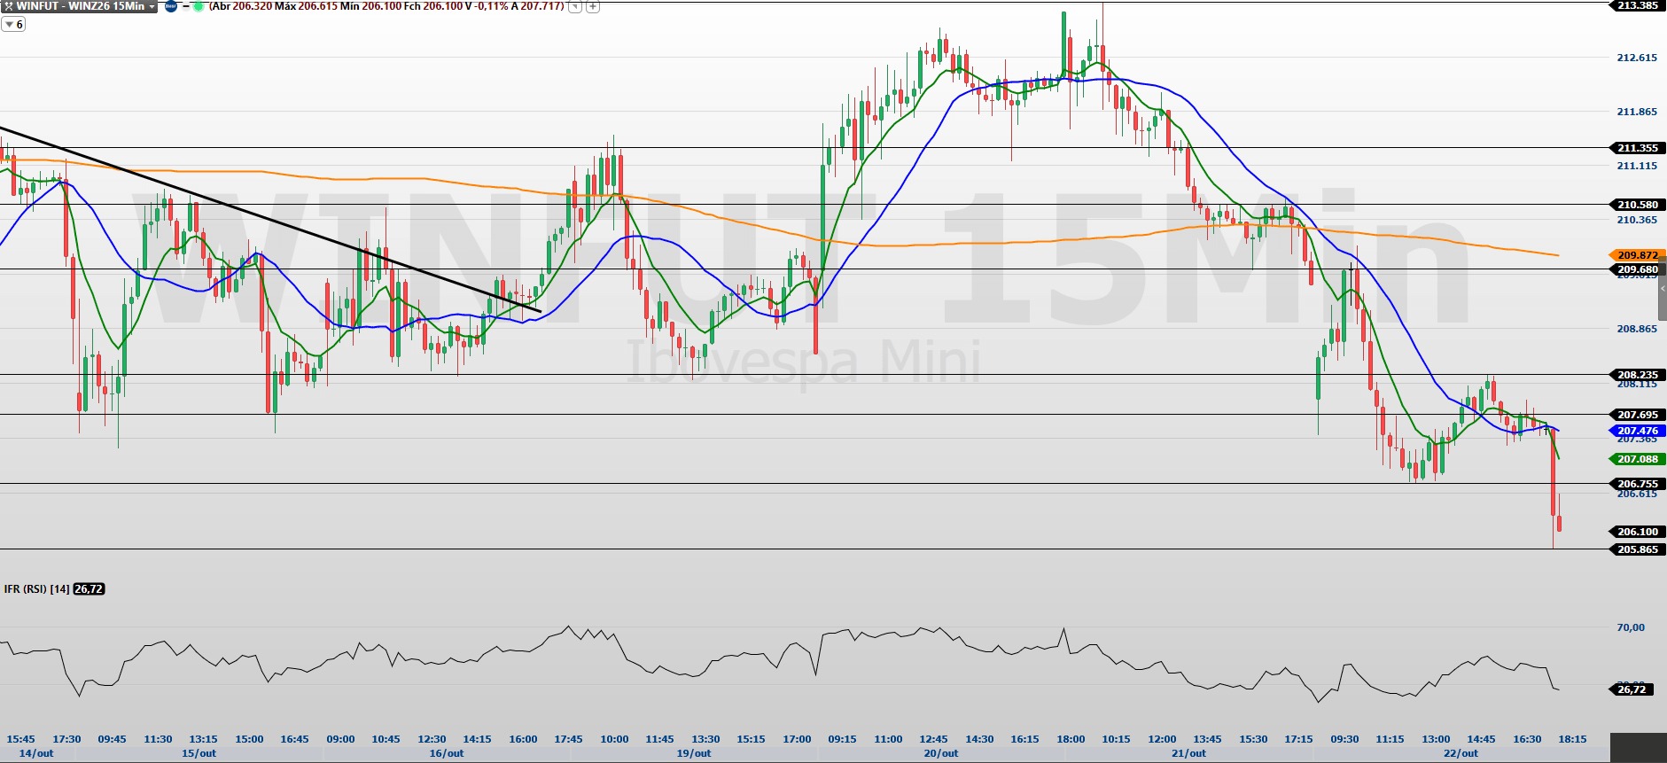1667x763 pixels.
Task: Click the IFR (RSI) [14] indicator label
Action: tap(36, 589)
